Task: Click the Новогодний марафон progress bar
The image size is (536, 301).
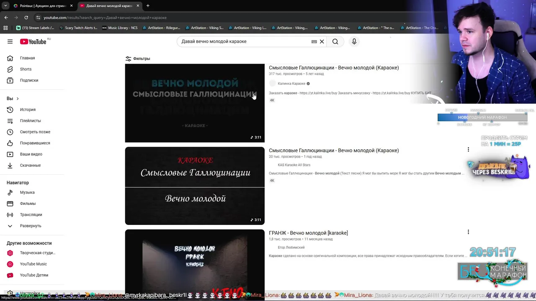Action: point(482,117)
